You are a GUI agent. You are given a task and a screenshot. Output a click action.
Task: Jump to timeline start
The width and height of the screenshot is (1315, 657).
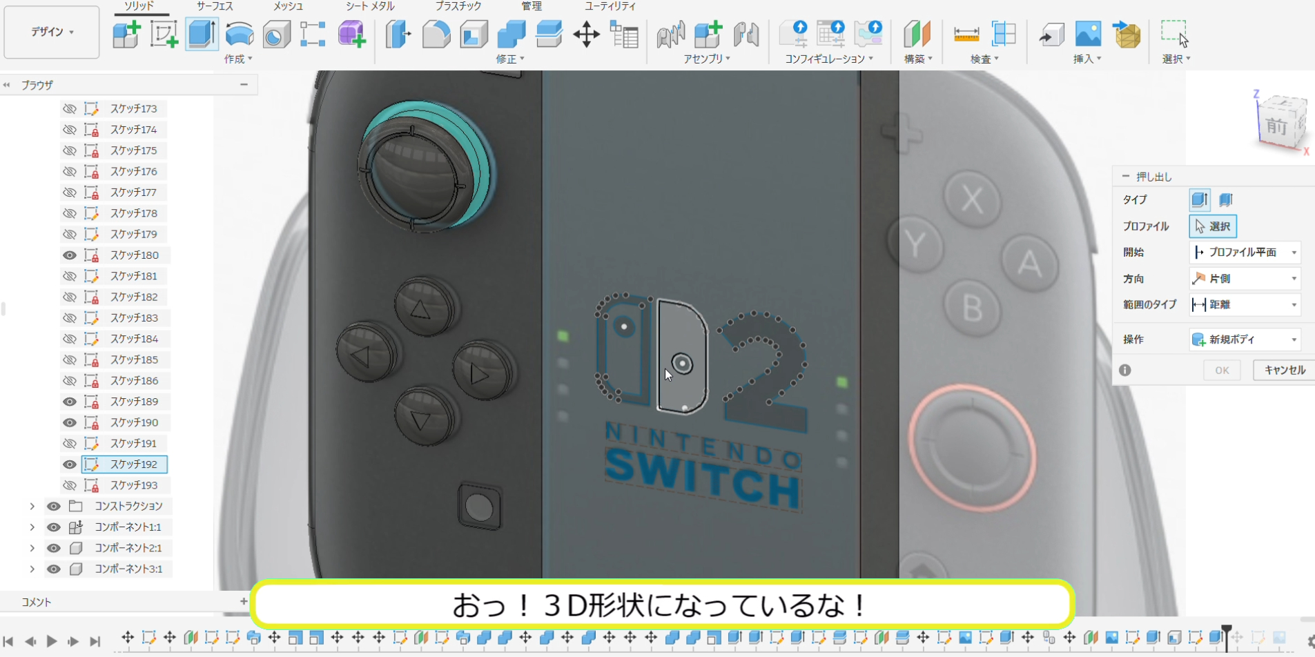(x=8, y=641)
